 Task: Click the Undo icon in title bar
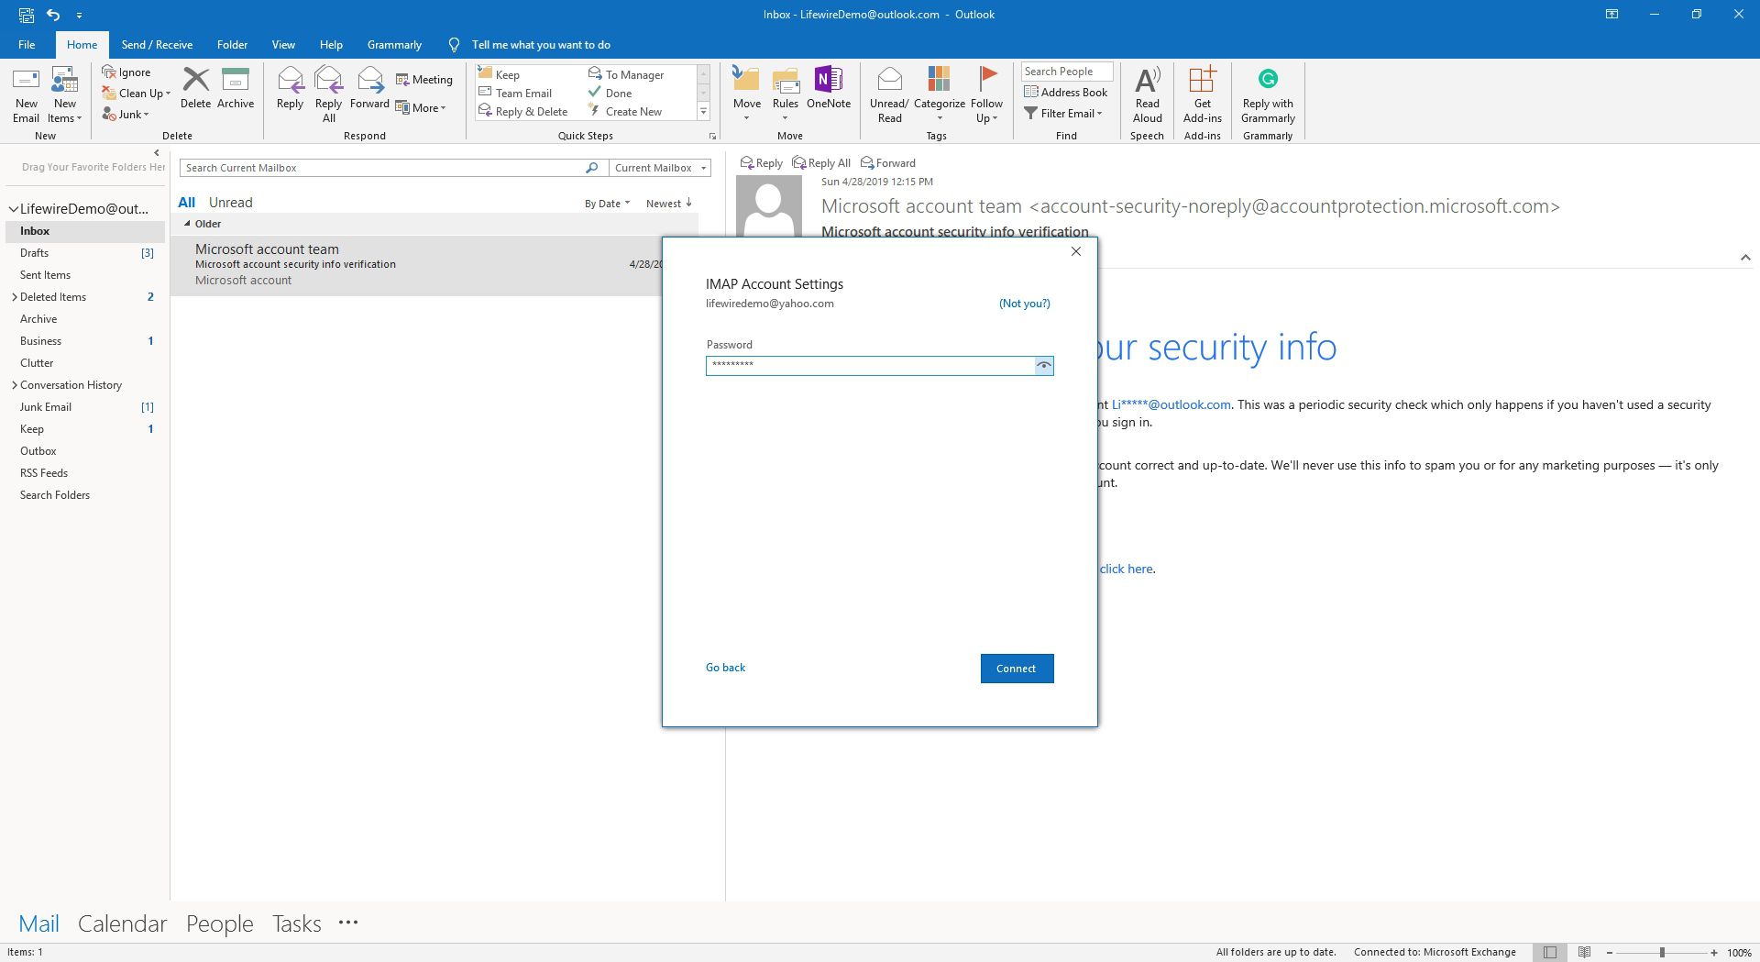point(53,14)
